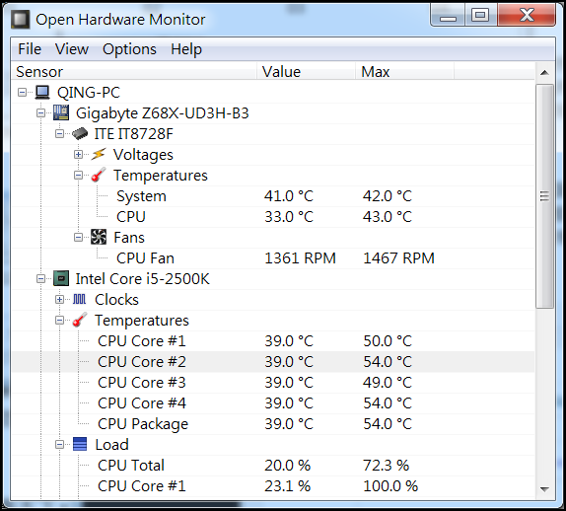Select CPU Core #4 temperature row
This screenshot has width=566, height=511.
click(273, 403)
